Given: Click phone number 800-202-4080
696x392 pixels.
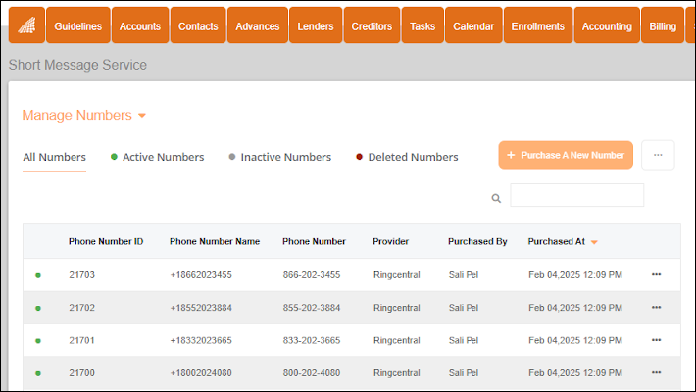Looking at the screenshot, I should pyautogui.click(x=312, y=373).
